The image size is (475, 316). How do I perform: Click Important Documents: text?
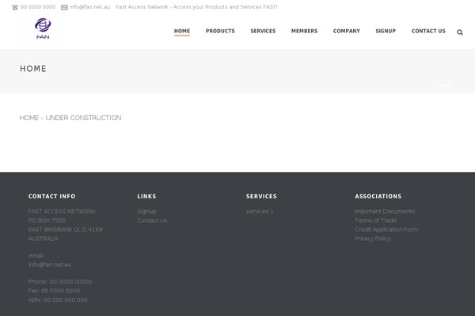(x=386, y=212)
